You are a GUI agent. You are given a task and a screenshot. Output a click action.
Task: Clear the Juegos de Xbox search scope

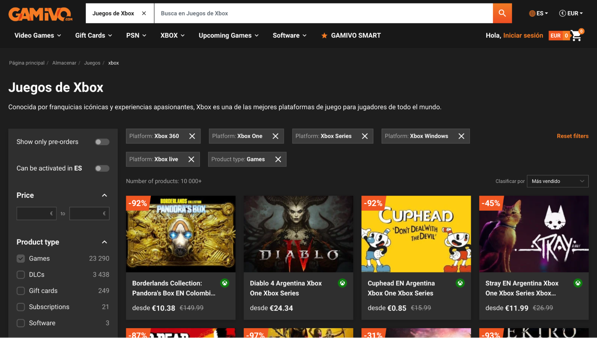[144, 13]
